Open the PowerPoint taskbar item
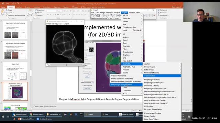 click(x=26, y=119)
